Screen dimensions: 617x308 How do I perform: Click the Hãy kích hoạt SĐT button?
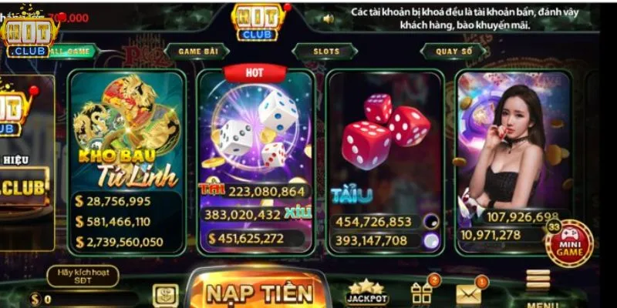[83, 276]
